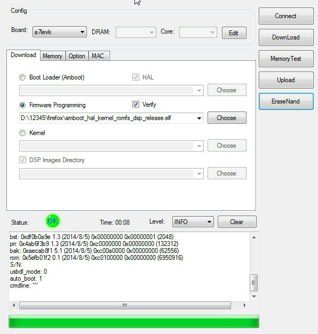Open the Core dropdown
Screen dimensions: 318x334
pos(198,33)
